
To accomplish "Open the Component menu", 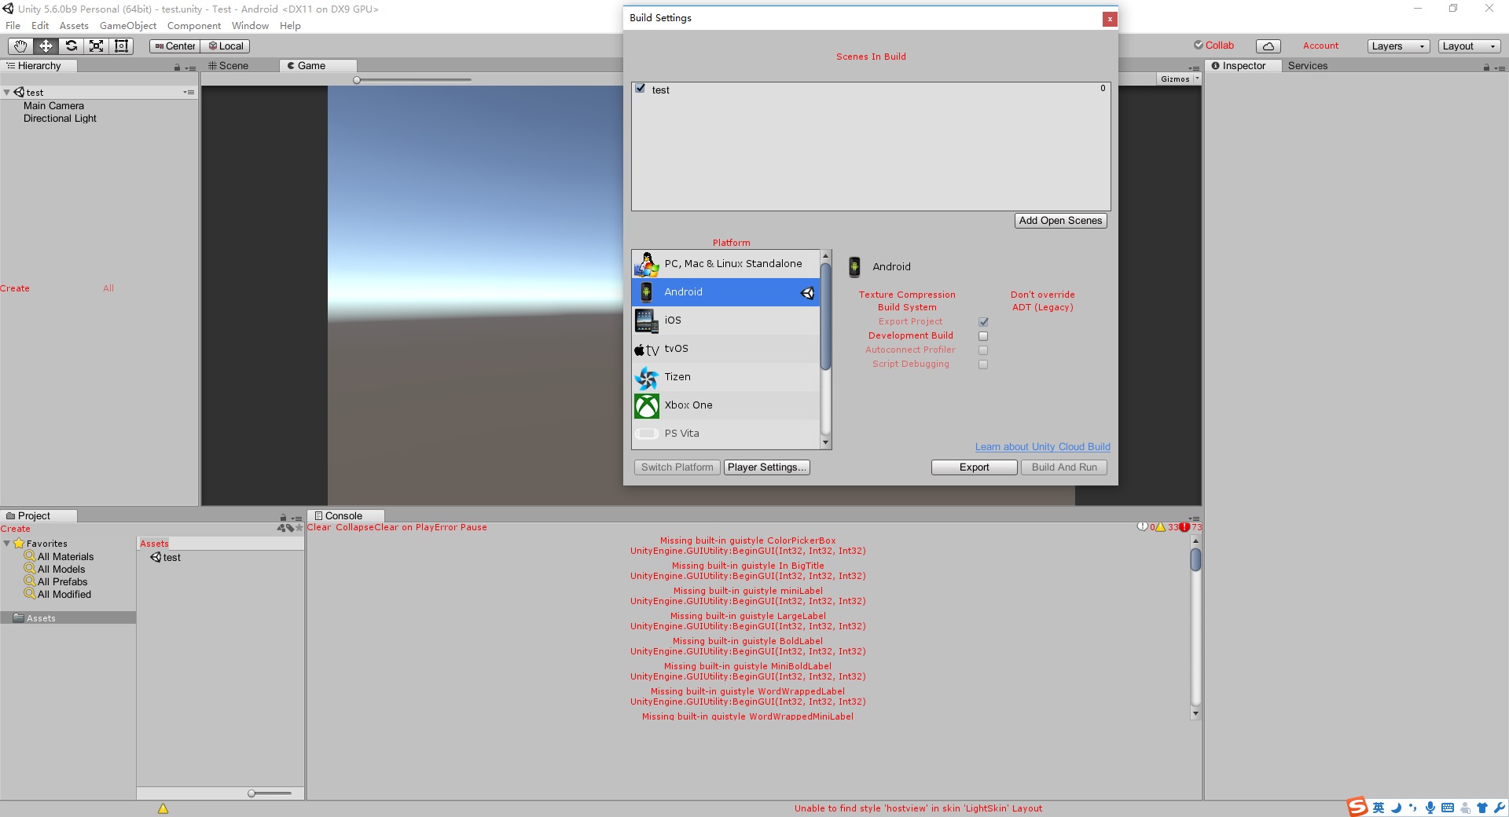I will tap(194, 26).
